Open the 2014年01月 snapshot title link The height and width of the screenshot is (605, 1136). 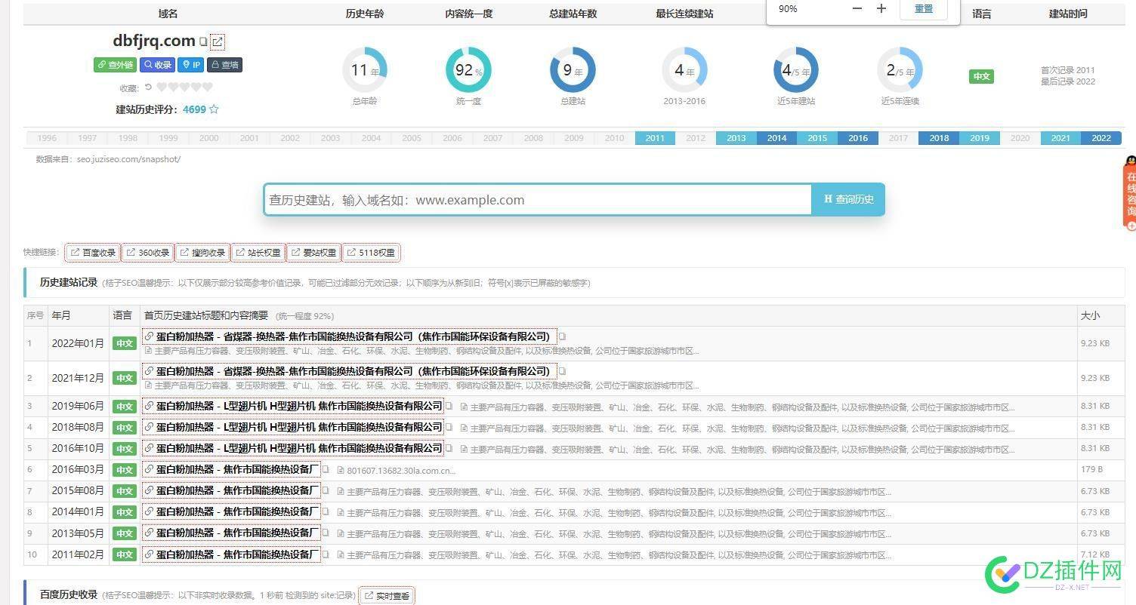[231, 511]
